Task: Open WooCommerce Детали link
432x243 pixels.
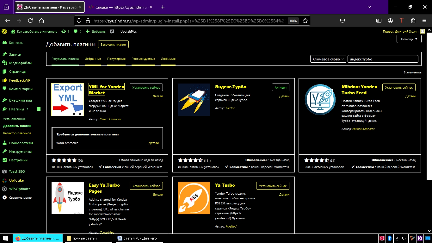Action: point(154,143)
